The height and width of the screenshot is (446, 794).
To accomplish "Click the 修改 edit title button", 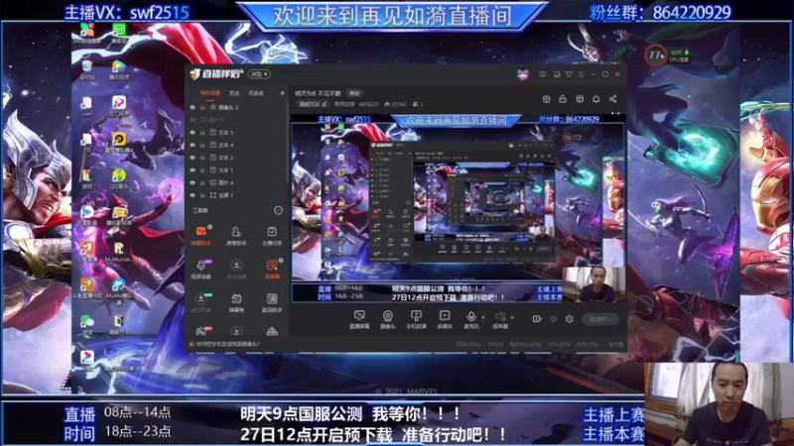I will tap(354, 93).
